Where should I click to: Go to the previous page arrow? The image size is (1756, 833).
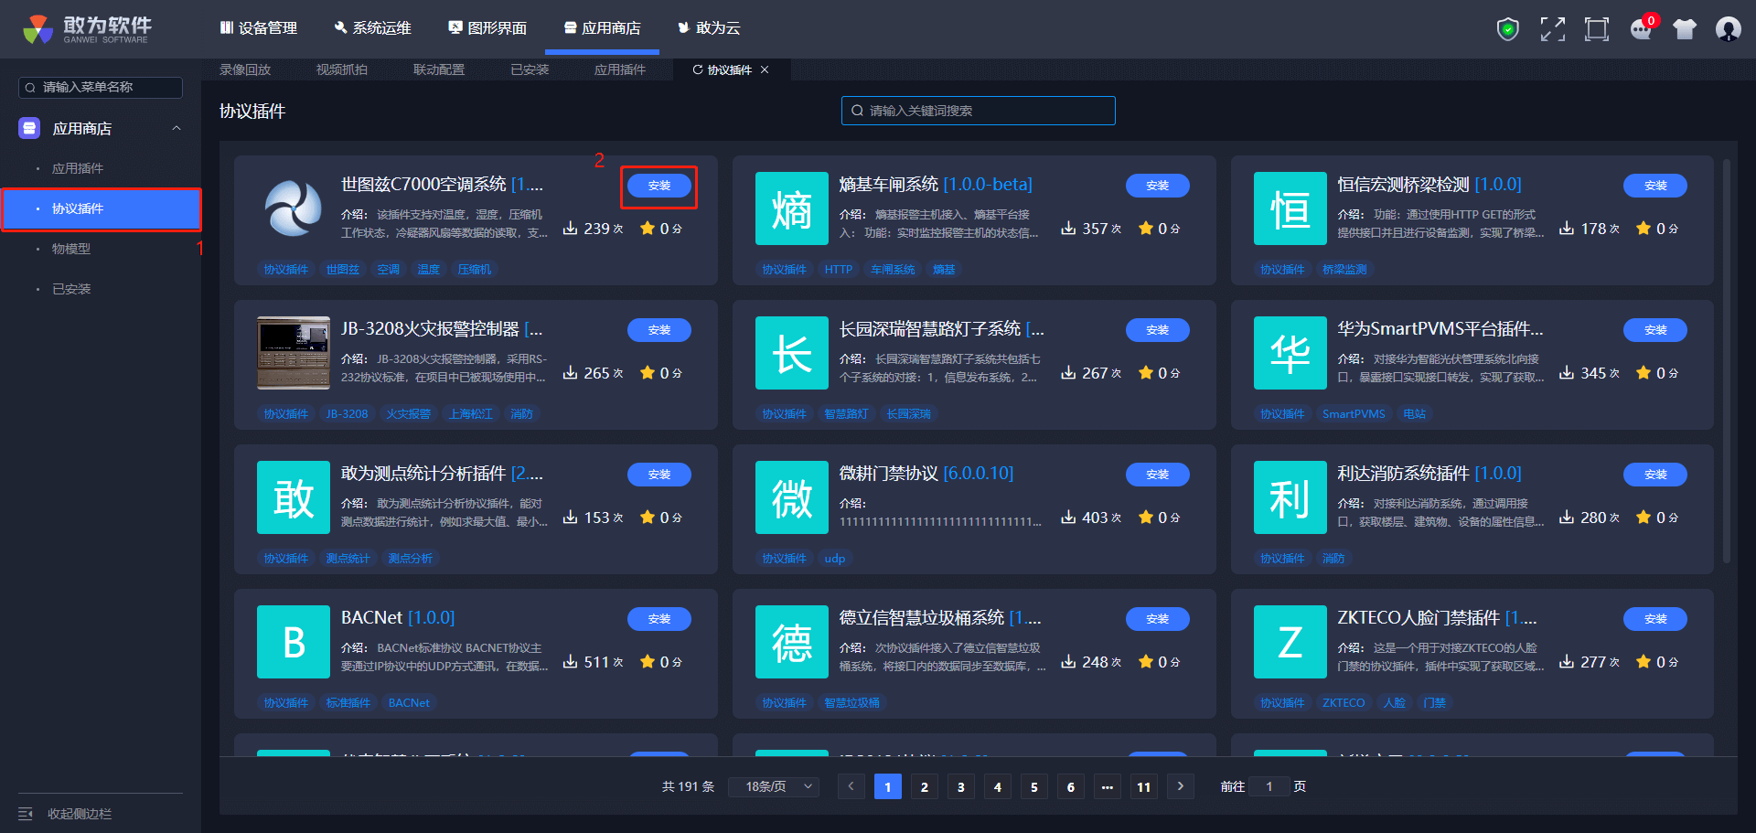(x=851, y=786)
